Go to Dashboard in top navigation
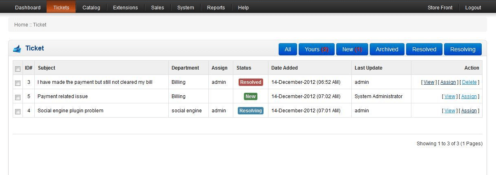 pos(28,7)
